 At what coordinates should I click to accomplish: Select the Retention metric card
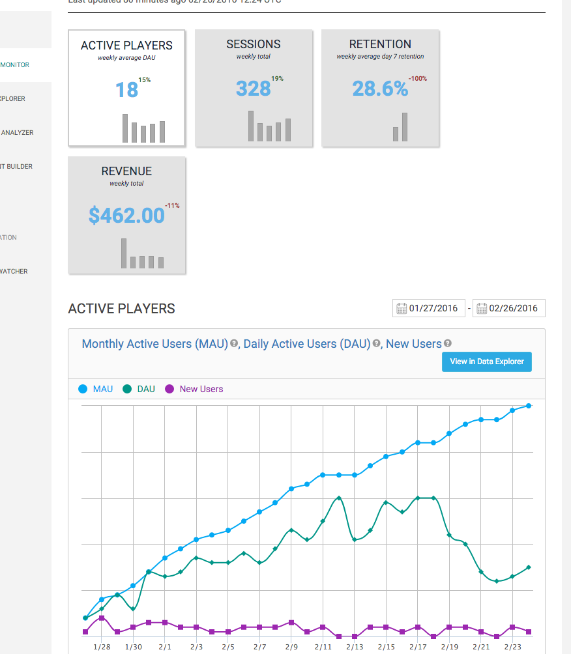[380, 88]
